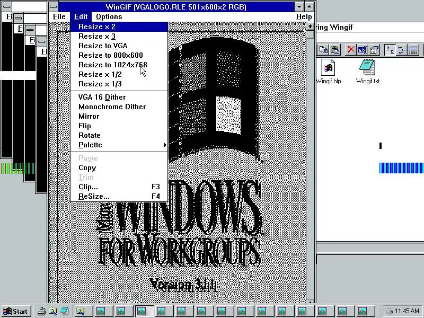Choose Mirror from the Edit menu
The height and width of the screenshot is (318, 424).
click(x=119, y=116)
